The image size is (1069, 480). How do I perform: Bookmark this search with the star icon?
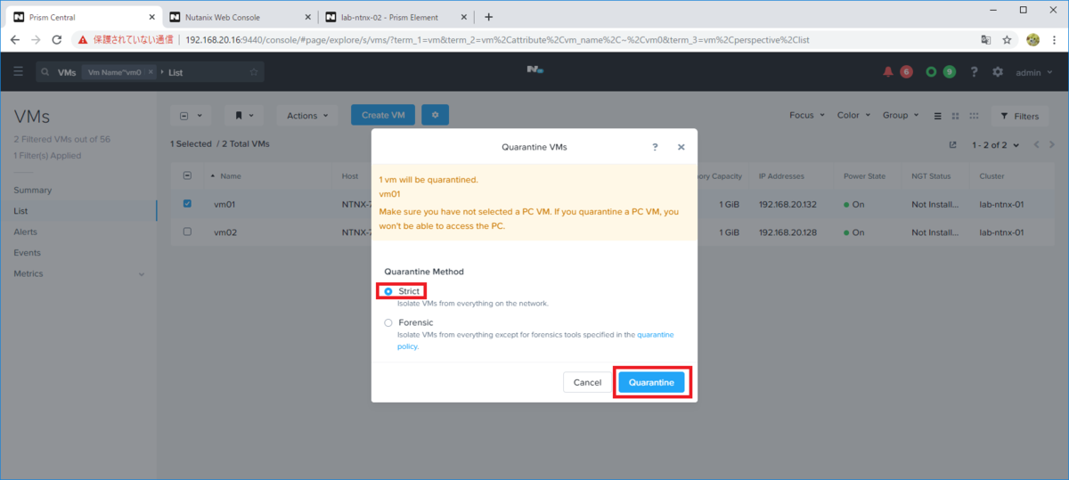click(254, 72)
